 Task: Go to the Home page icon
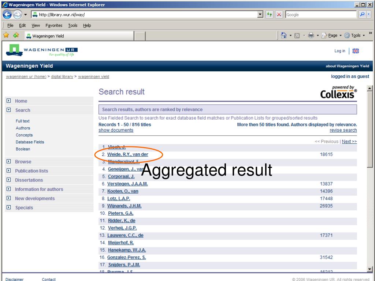(x=284, y=35)
